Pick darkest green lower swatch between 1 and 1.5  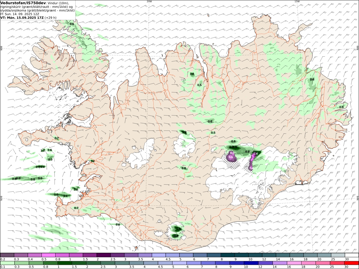(65, 263)
